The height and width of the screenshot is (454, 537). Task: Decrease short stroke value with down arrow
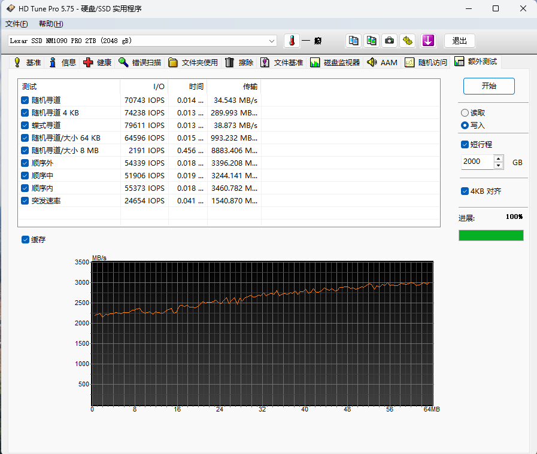coord(499,165)
